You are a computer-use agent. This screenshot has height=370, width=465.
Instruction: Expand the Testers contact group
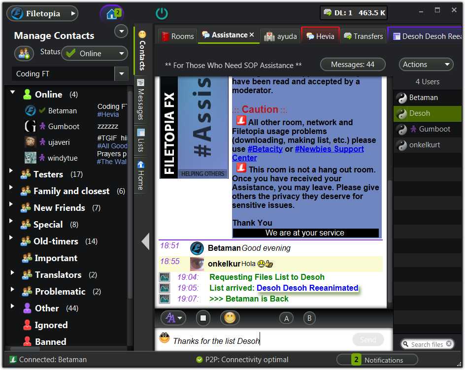point(11,170)
